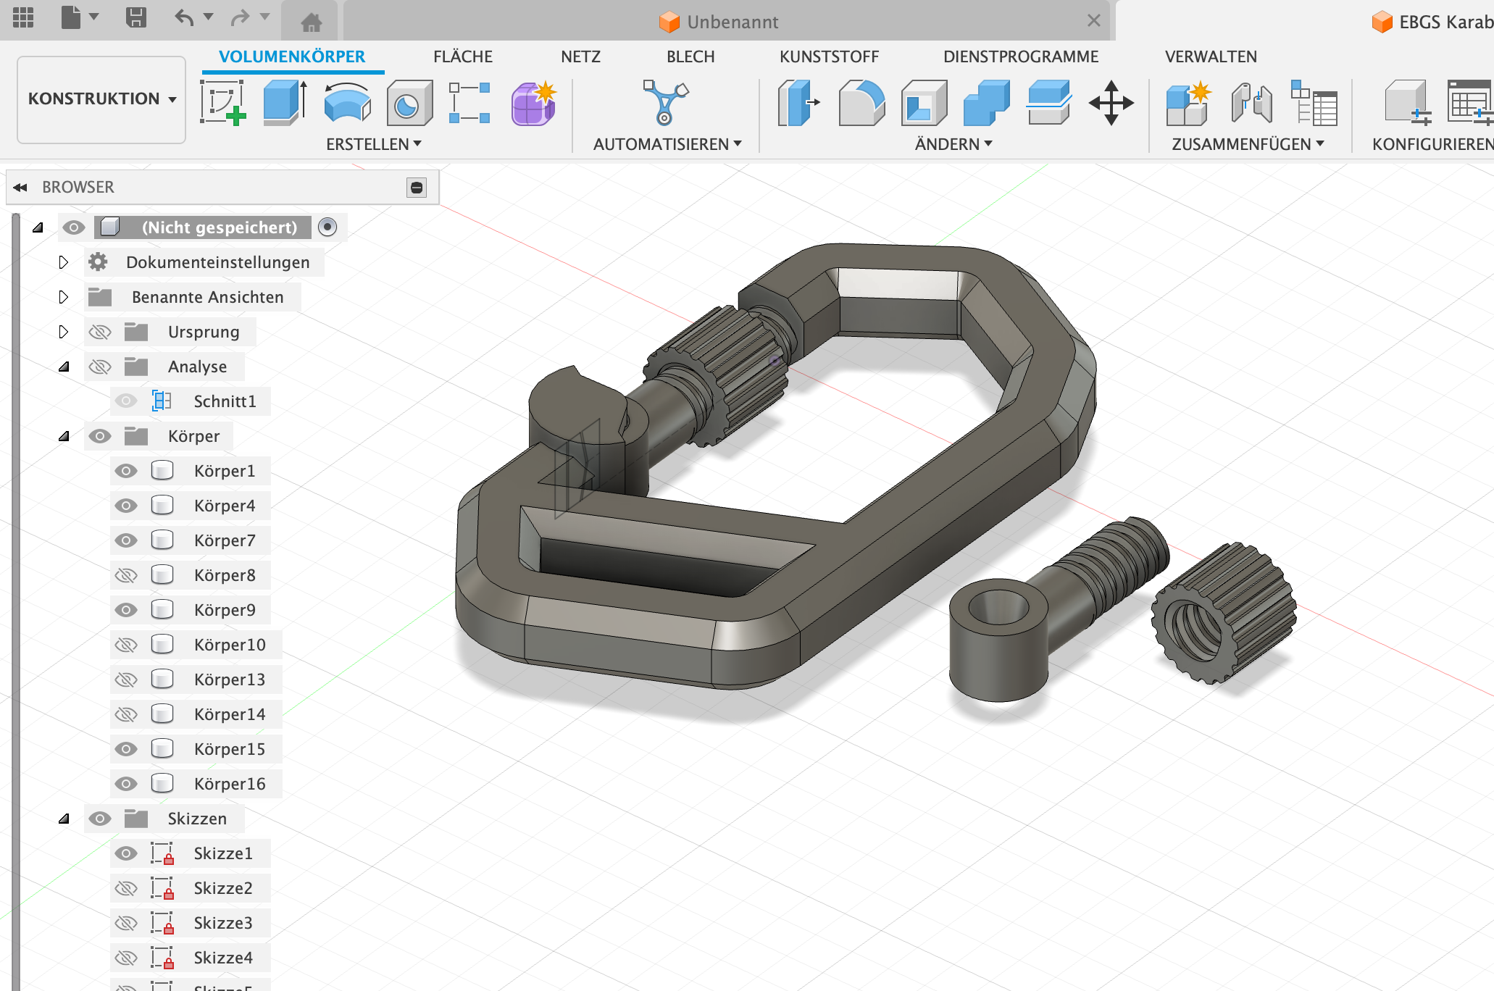Image resolution: width=1494 pixels, height=991 pixels.
Task: Collapse browser using double-arrow button
Action: tap(20, 188)
